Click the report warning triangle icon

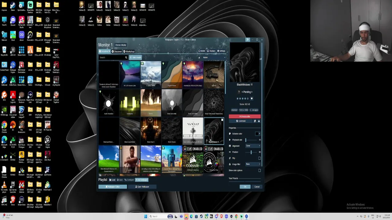[259, 121]
